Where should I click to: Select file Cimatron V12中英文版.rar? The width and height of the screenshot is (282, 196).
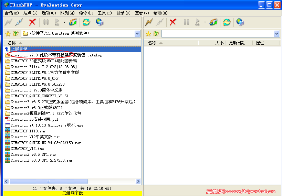point(33,137)
